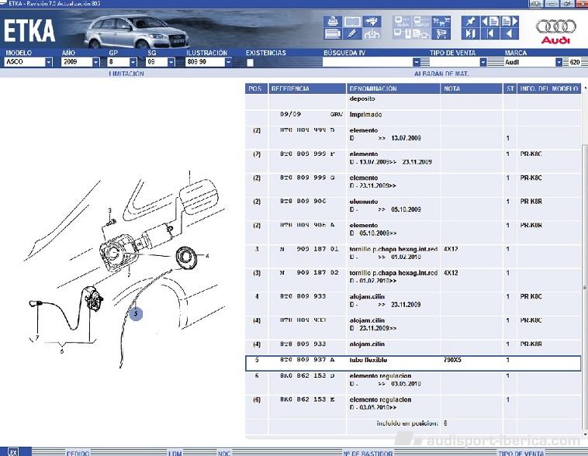
Task: Click the empty frame icon beside the printer
Action: click(x=352, y=22)
